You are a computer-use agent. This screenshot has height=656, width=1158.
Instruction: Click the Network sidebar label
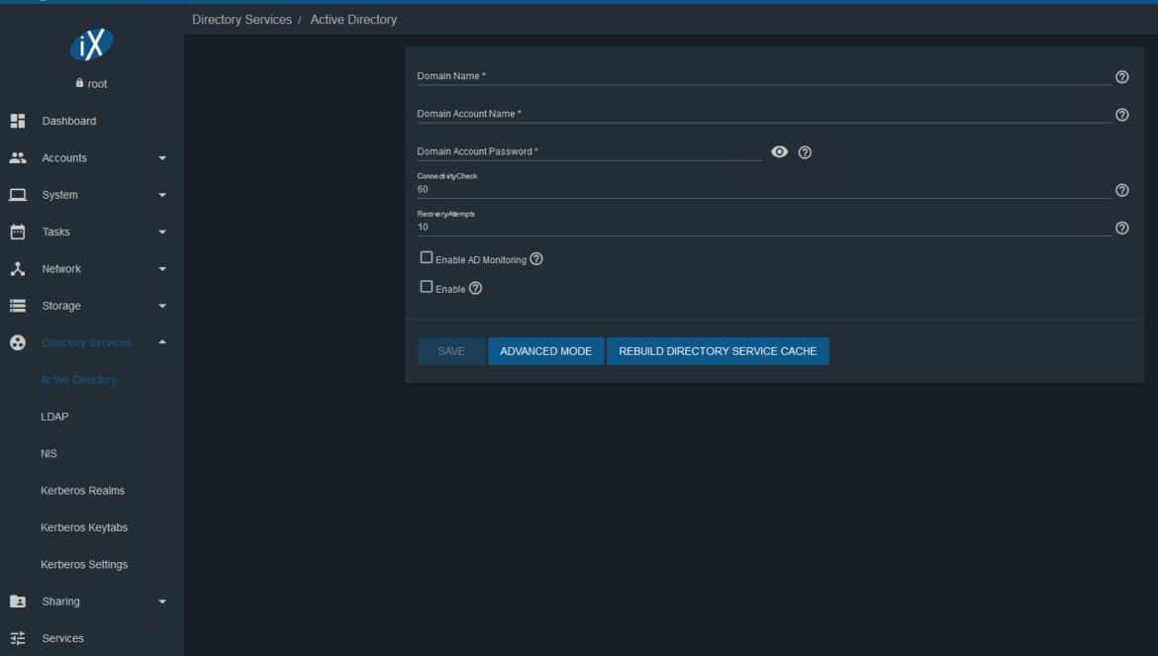click(61, 268)
